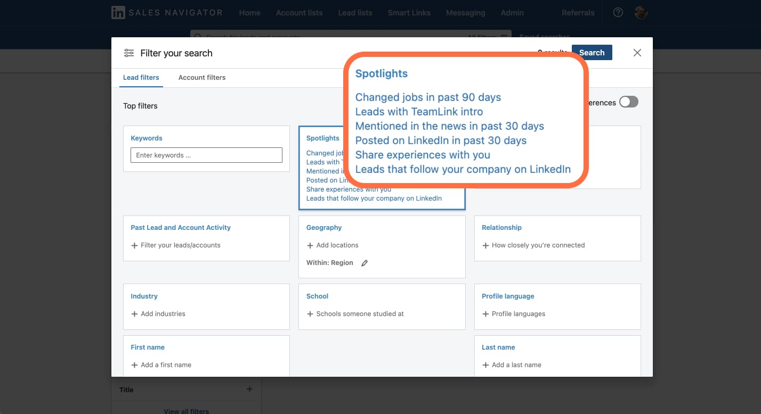The image size is (761, 414).
Task: Open Lead lists in the navigation
Action: (x=355, y=13)
